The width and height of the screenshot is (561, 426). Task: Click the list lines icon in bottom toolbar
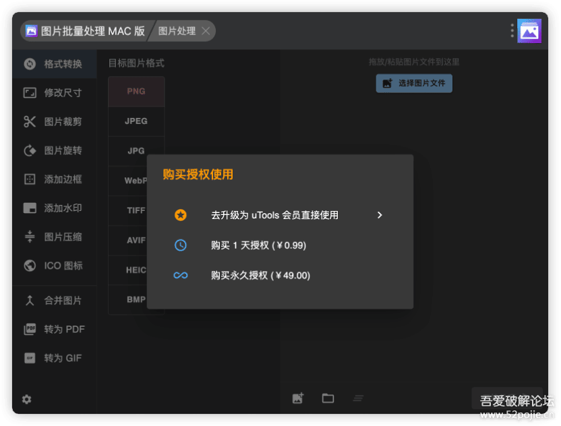(358, 398)
